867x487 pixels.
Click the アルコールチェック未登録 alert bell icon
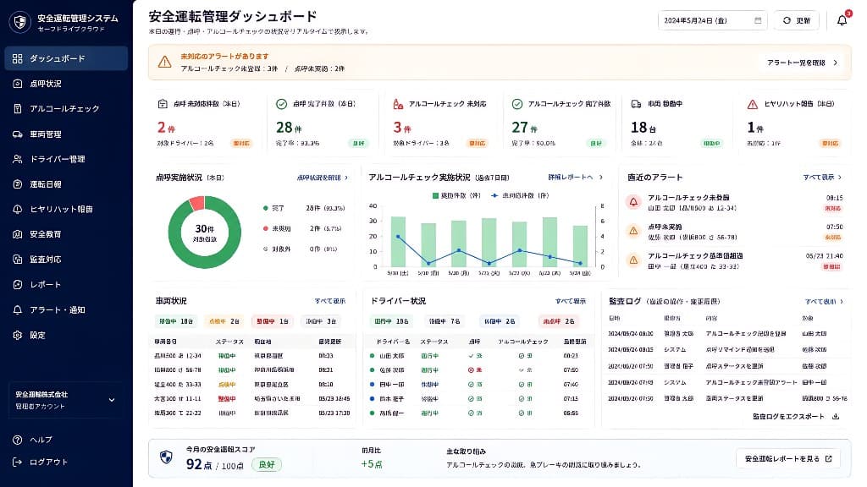pyautogui.click(x=633, y=202)
